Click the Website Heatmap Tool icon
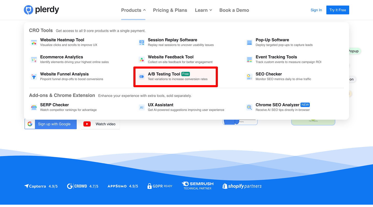This screenshot has width=373, height=207. point(34,42)
